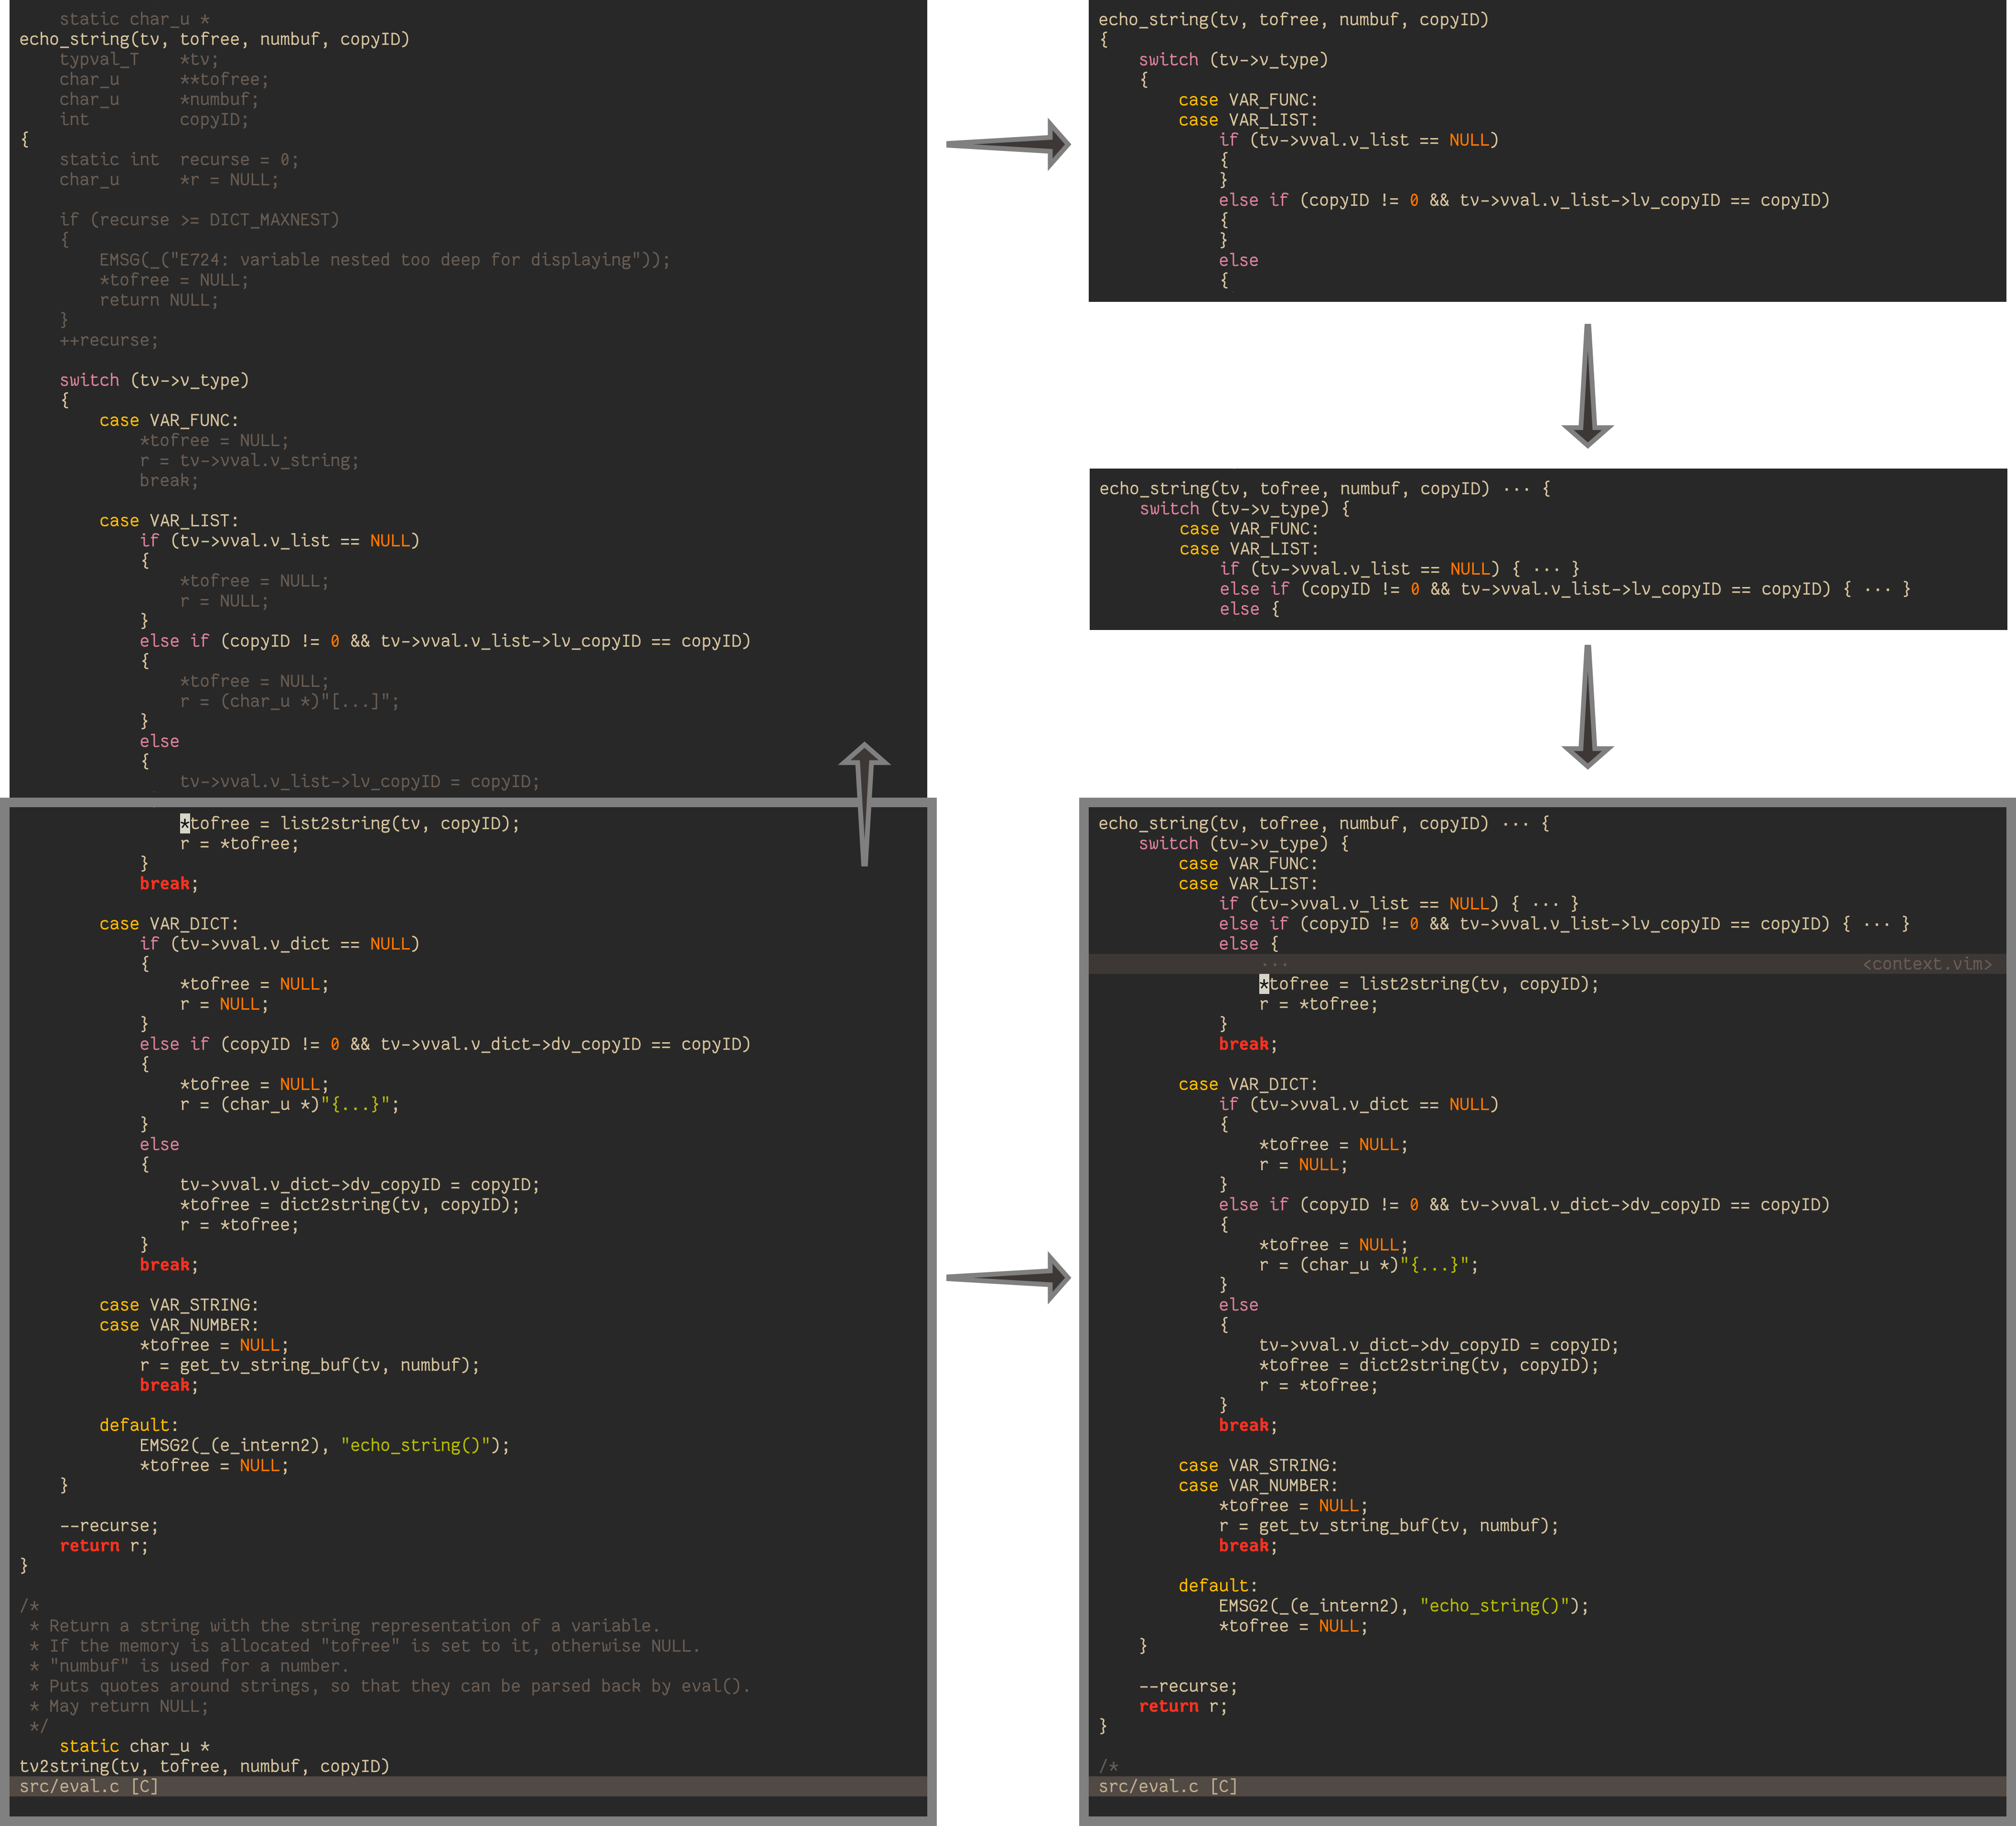The width and height of the screenshot is (2016, 1826).
Task: Click the 'char_u *r = NULL;' line
Action: (x=168, y=180)
